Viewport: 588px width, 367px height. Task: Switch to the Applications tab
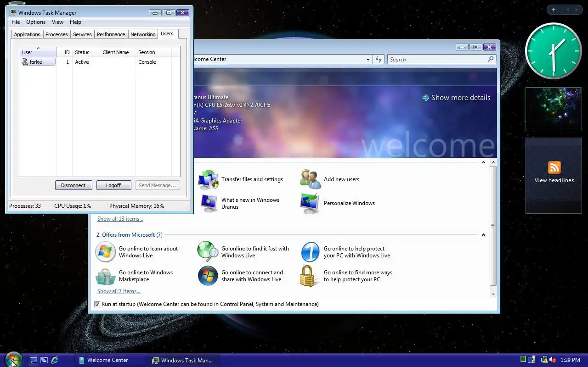[x=27, y=34]
